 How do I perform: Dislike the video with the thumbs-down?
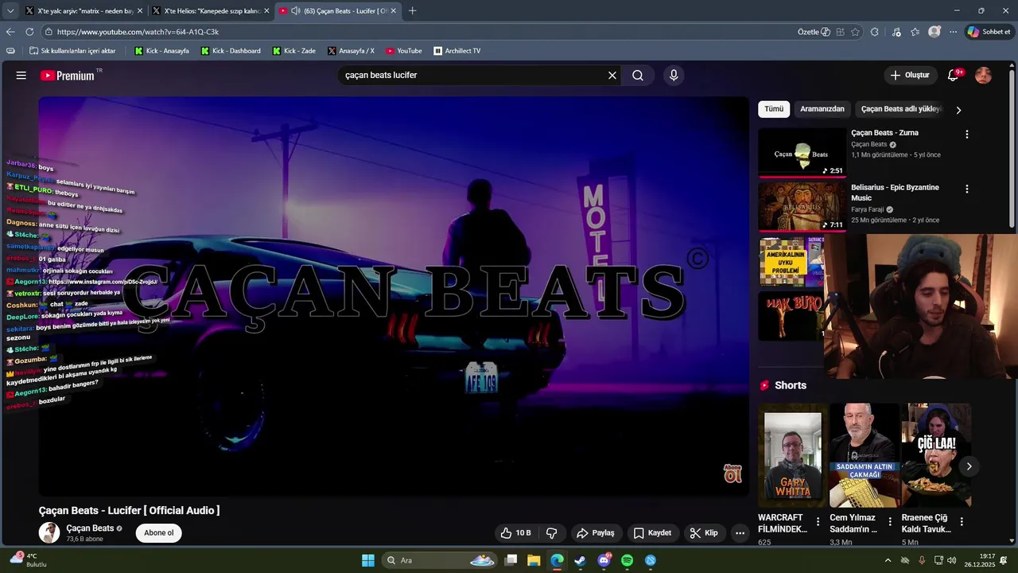click(x=551, y=533)
